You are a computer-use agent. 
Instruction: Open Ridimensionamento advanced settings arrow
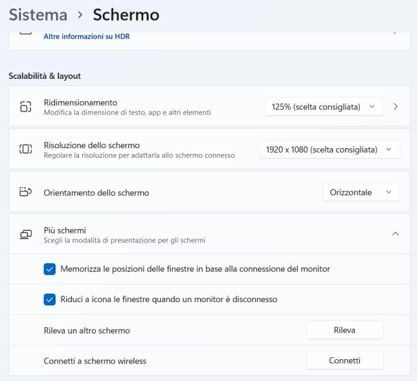tap(395, 106)
